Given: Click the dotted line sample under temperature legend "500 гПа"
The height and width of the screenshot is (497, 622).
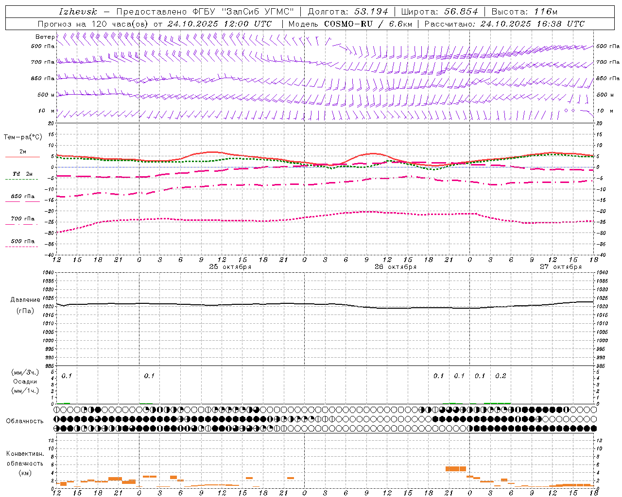Looking at the screenshot, I should (x=21, y=247).
